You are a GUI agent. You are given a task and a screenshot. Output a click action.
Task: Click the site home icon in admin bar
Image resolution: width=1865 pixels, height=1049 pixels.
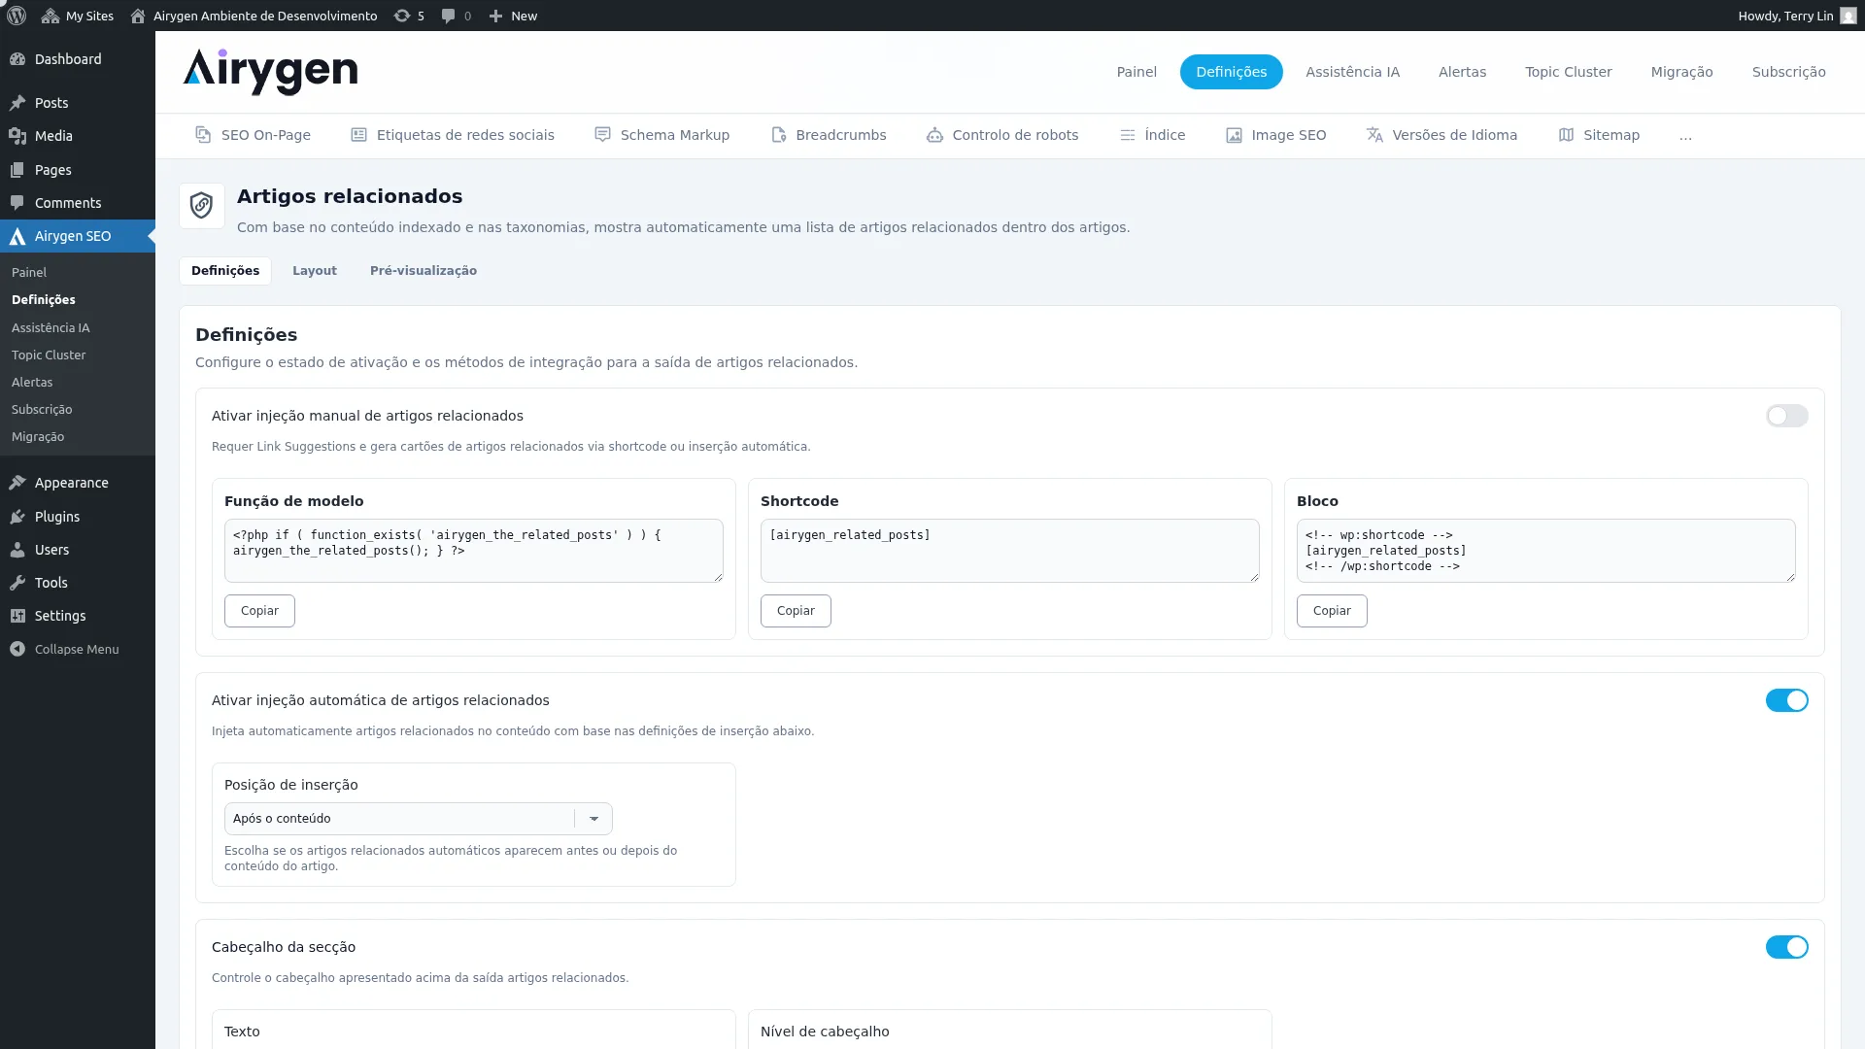(x=138, y=16)
